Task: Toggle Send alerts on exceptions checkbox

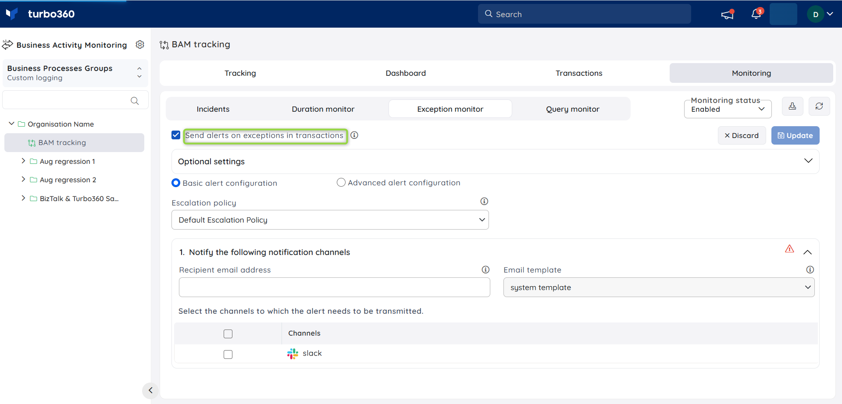Action: pyautogui.click(x=176, y=135)
